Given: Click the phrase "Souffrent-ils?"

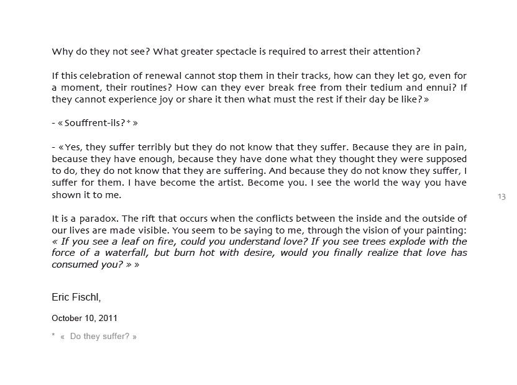Looking at the screenshot, I should [94, 123].
